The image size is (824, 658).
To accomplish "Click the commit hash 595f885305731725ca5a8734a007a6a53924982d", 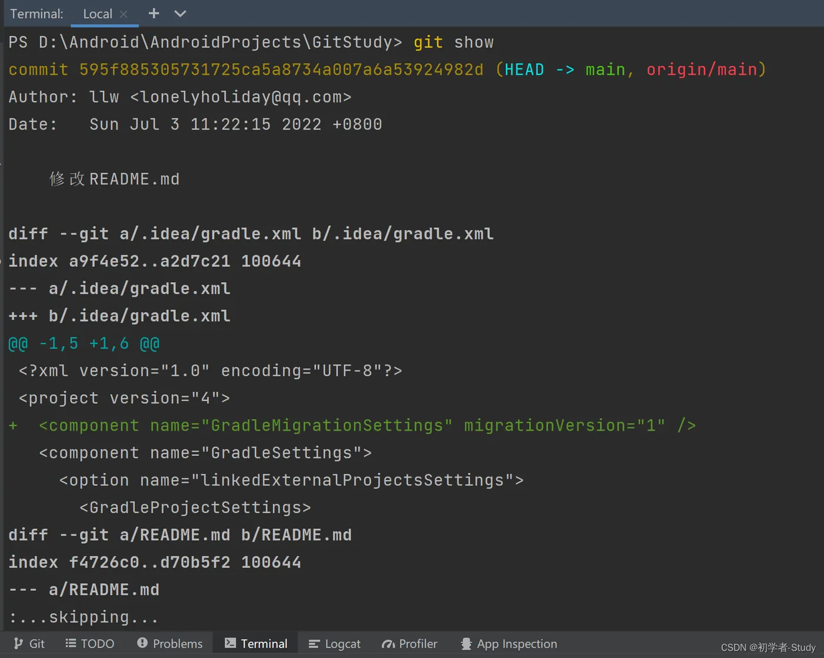I will click(x=281, y=70).
